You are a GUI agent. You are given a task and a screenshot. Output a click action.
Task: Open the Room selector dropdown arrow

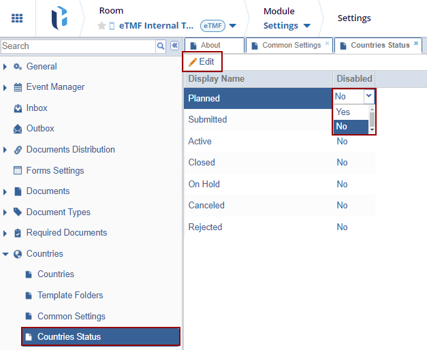(233, 26)
